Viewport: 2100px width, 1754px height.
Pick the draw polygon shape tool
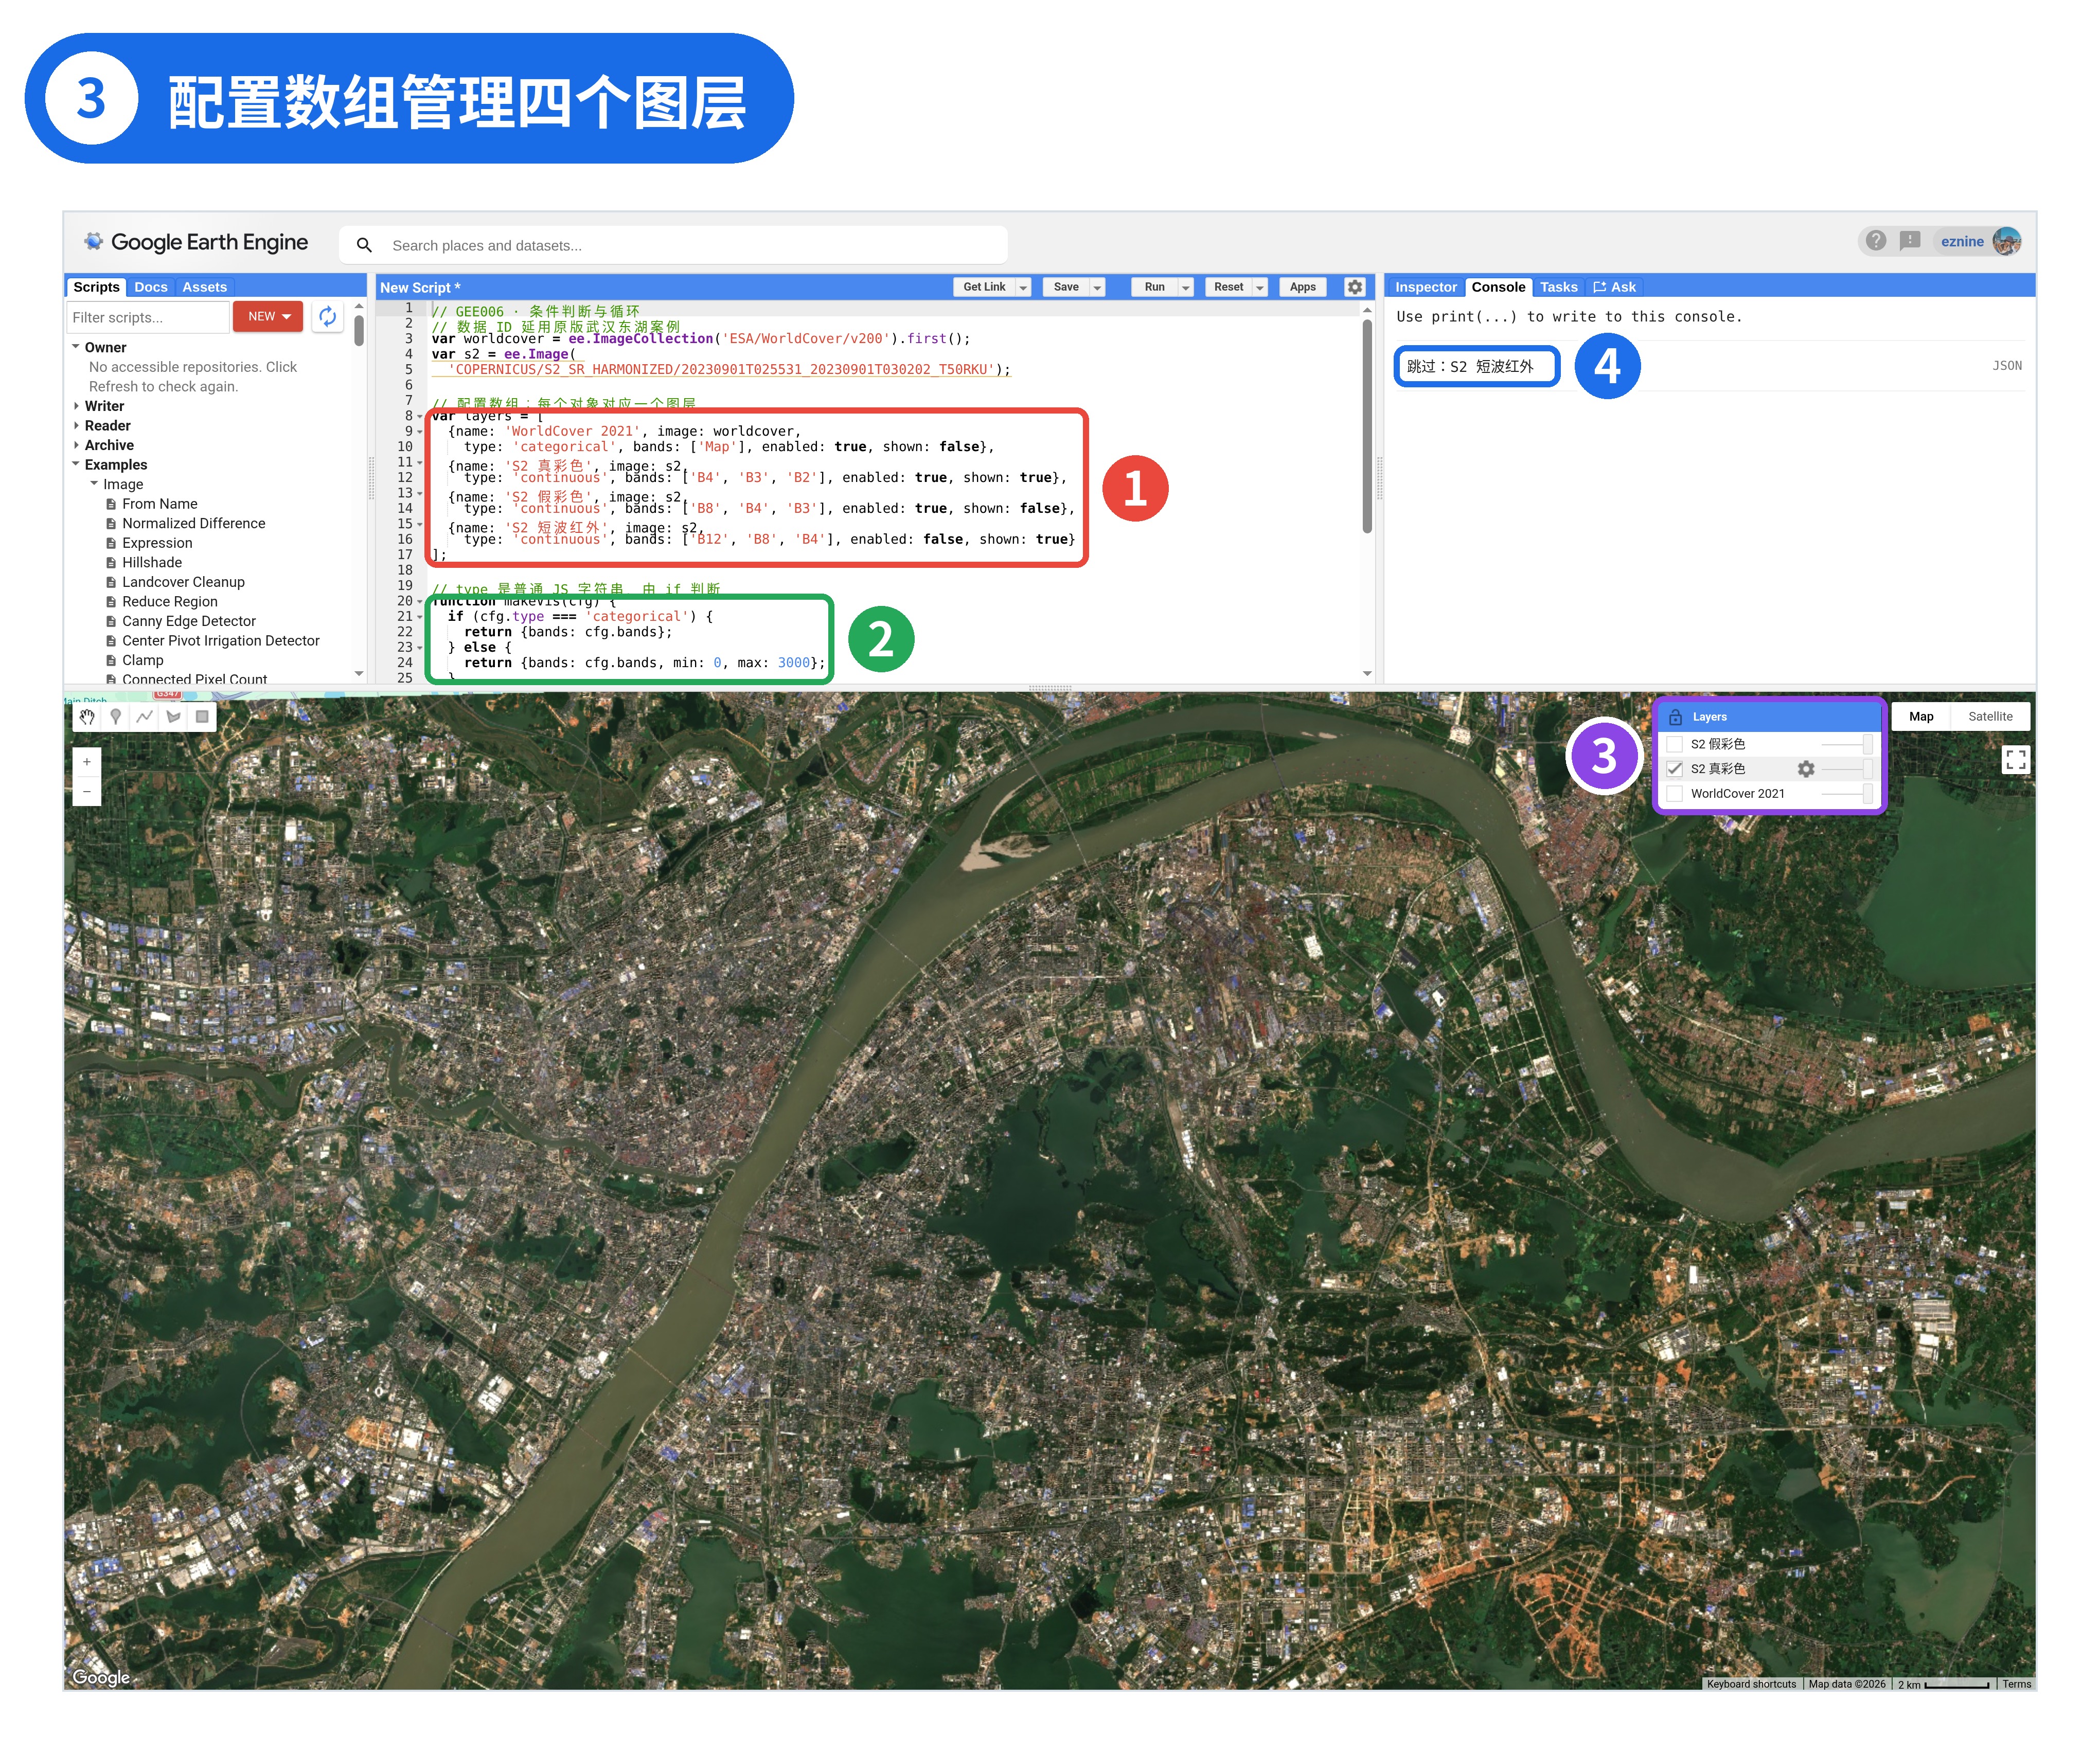(x=174, y=716)
